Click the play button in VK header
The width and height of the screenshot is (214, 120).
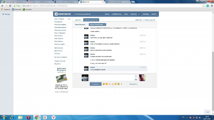click(139, 14)
